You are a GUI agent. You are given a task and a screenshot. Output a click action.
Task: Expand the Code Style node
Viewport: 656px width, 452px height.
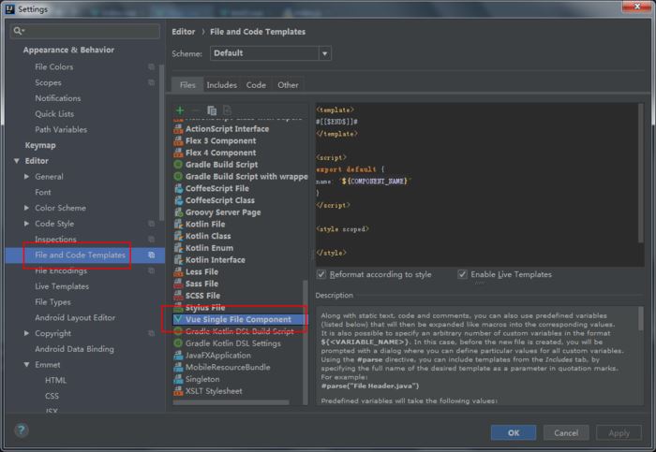pyautogui.click(x=27, y=224)
